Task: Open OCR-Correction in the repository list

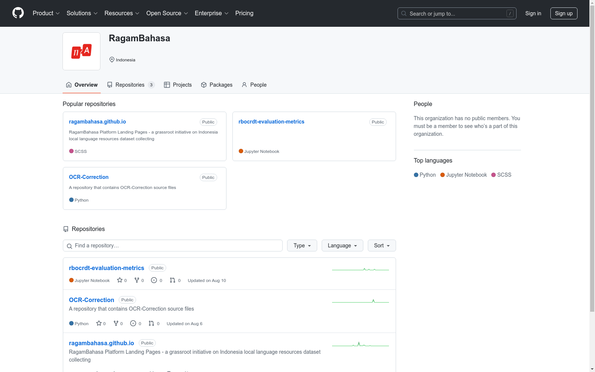Action: (x=91, y=300)
